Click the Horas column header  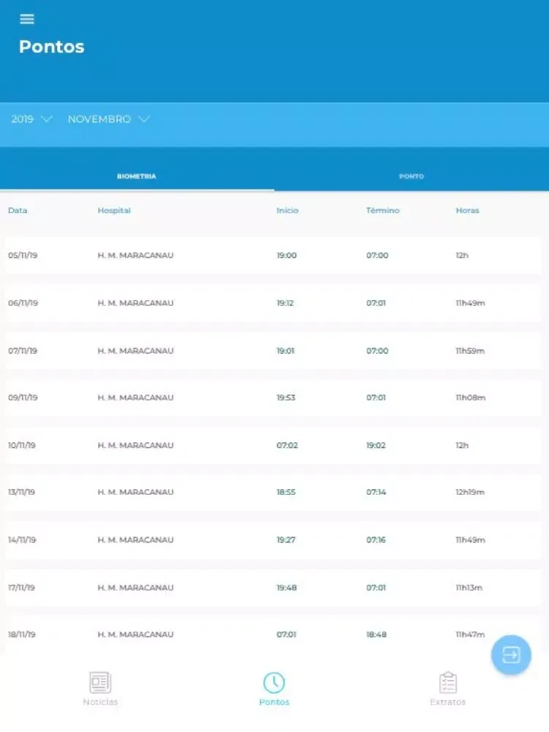467,211
